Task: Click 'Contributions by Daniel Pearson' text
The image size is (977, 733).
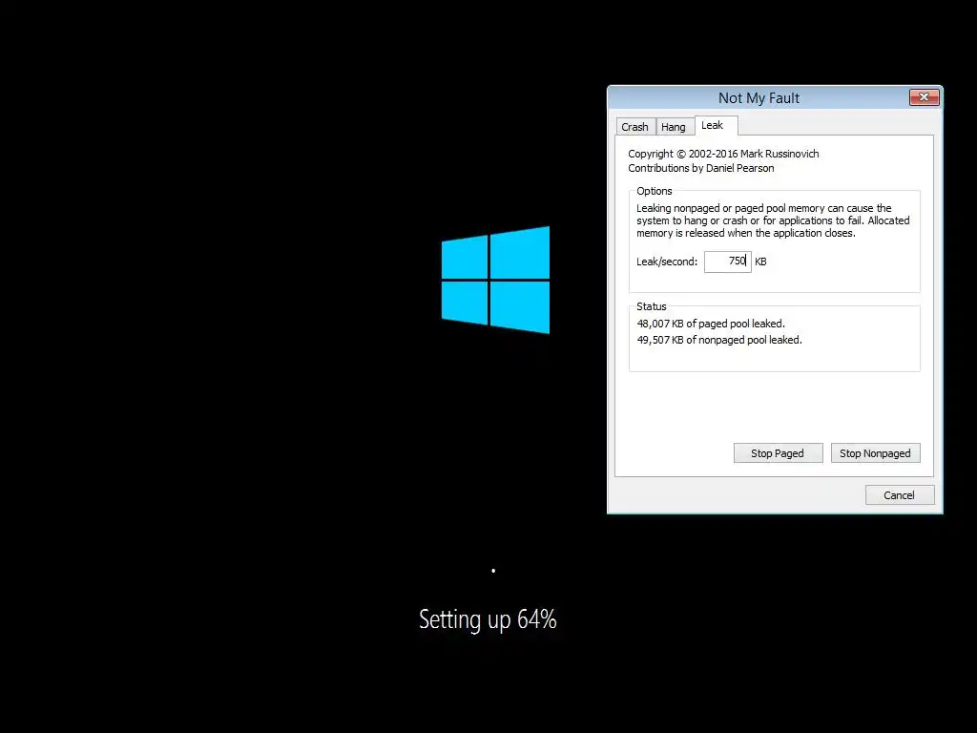Action: (x=700, y=168)
